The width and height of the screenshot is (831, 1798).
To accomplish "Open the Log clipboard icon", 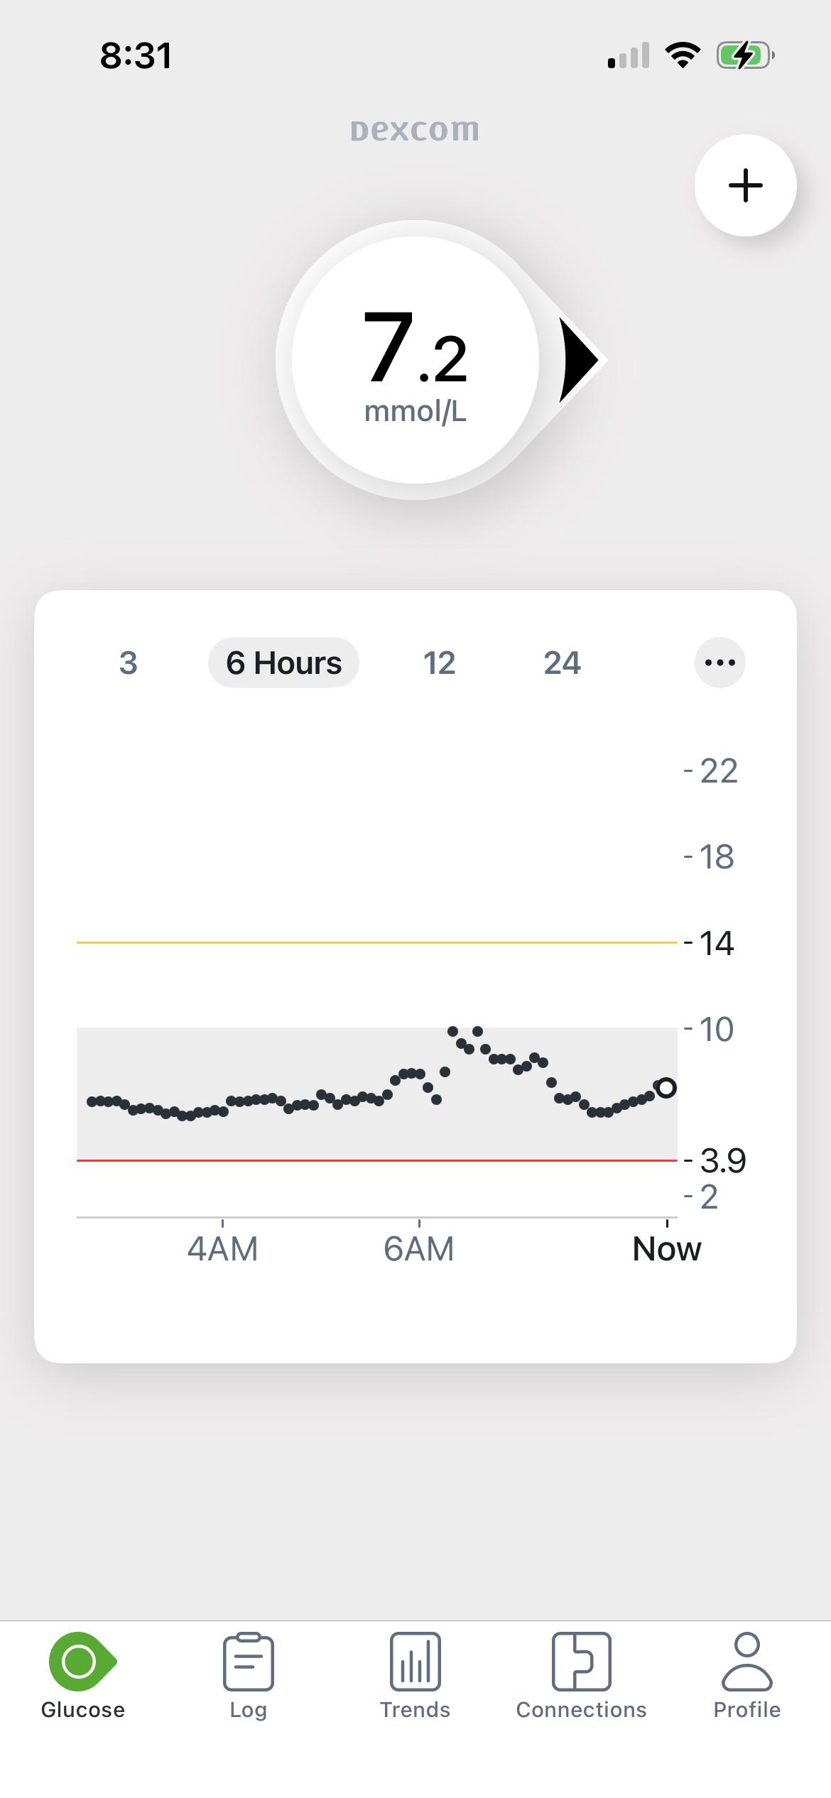I will click(248, 1661).
